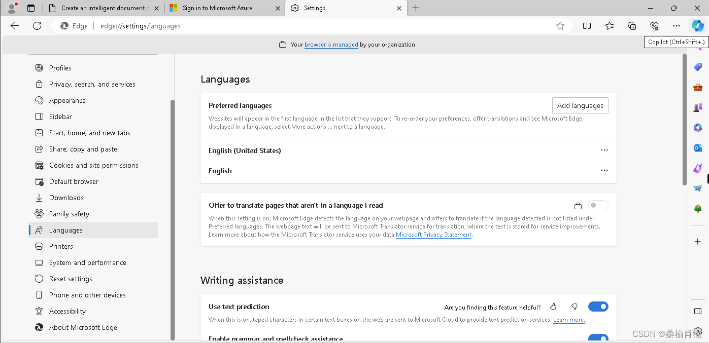Close the Settings tab
709x343 pixels.
(399, 8)
